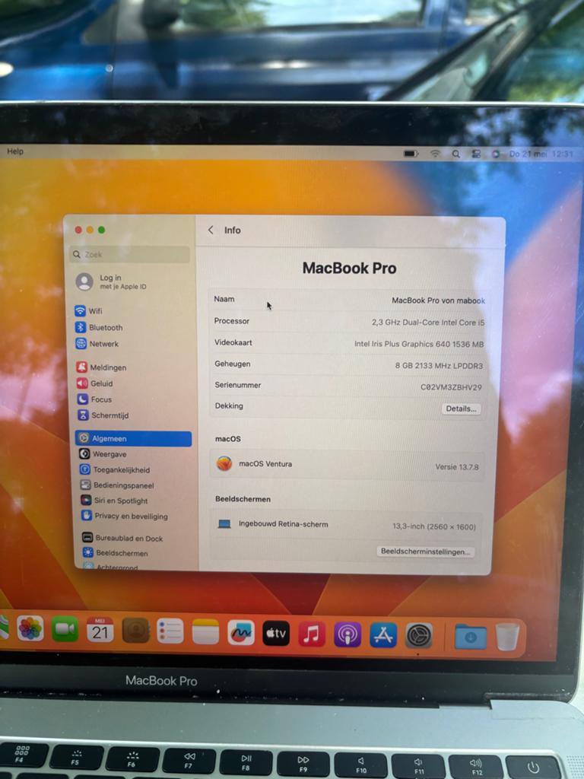Launch Music from the Dock
Screen dimensions: 584x779
[x=312, y=634]
